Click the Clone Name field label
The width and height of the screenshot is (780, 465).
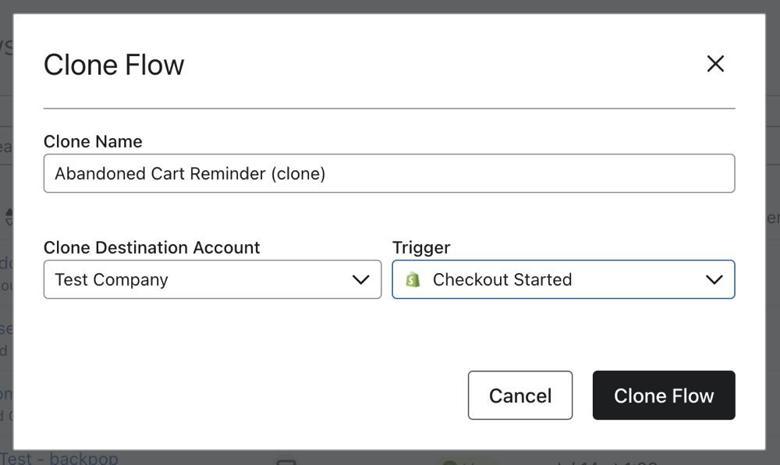point(93,141)
